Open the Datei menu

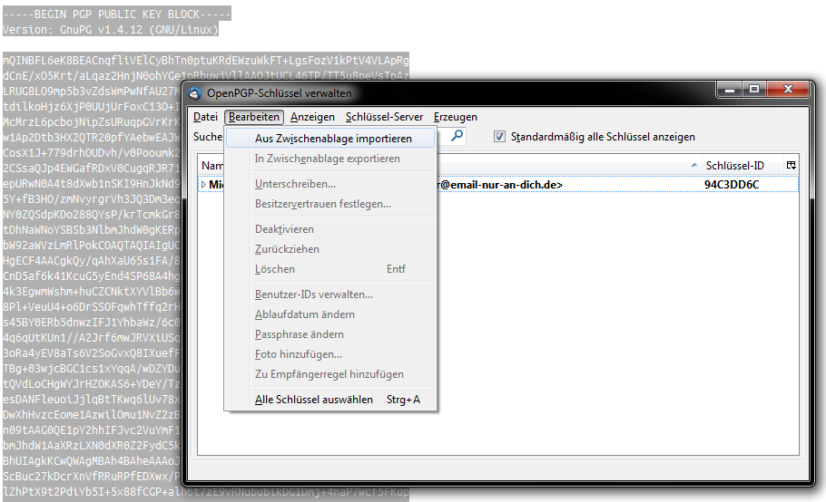tap(205, 117)
